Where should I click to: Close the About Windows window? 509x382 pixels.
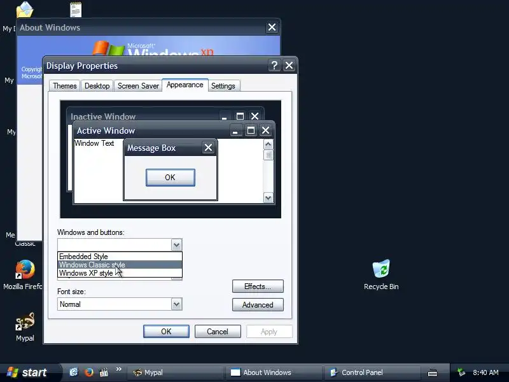[272, 27]
